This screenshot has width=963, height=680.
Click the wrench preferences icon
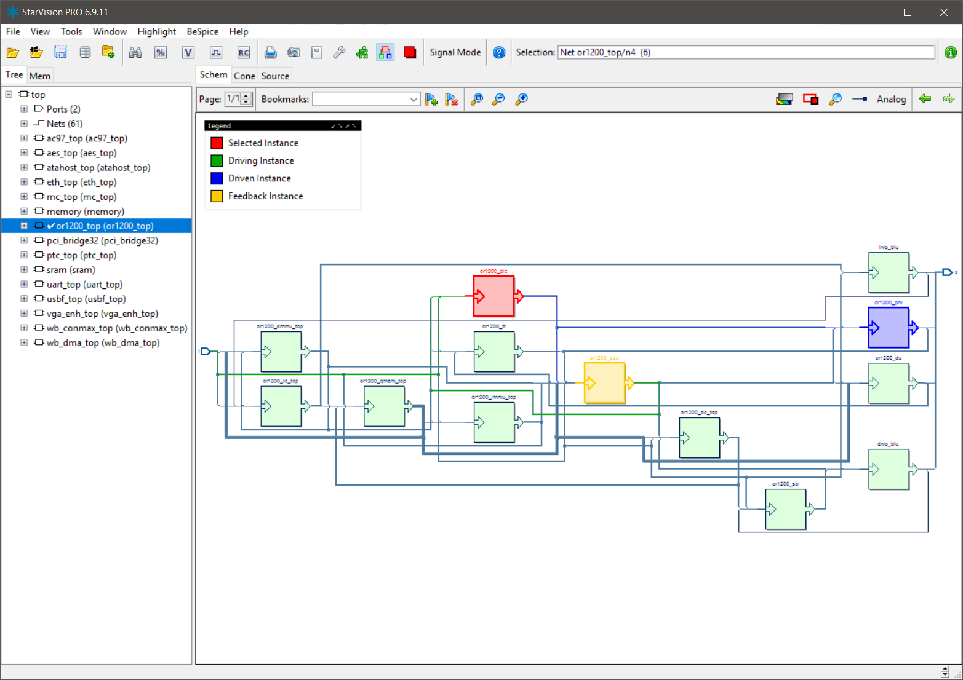point(339,53)
